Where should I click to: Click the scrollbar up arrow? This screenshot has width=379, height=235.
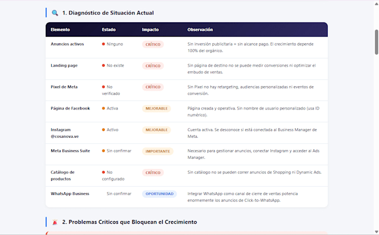point(376,4)
